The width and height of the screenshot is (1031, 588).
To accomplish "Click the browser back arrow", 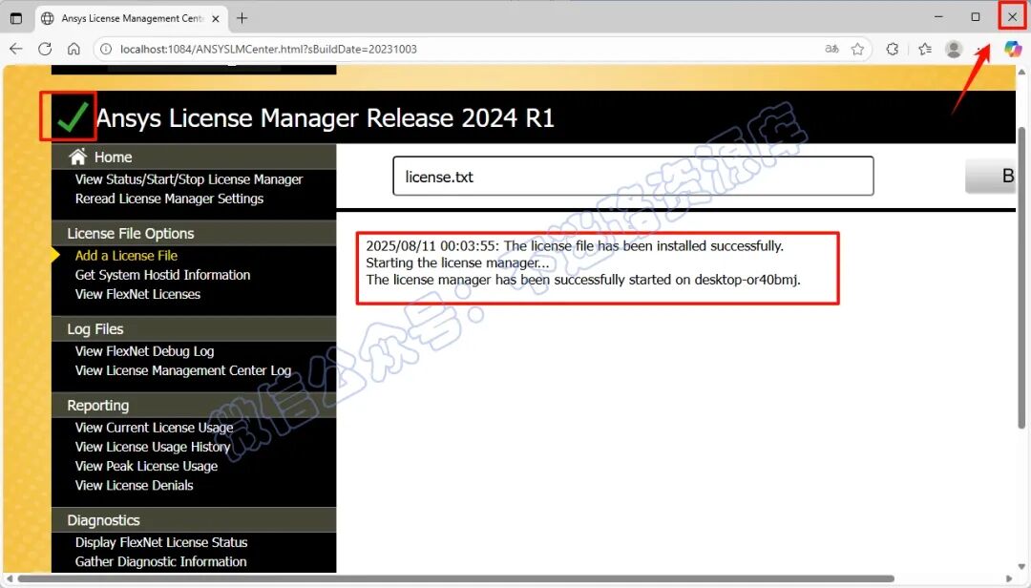I will pyautogui.click(x=16, y=49).
